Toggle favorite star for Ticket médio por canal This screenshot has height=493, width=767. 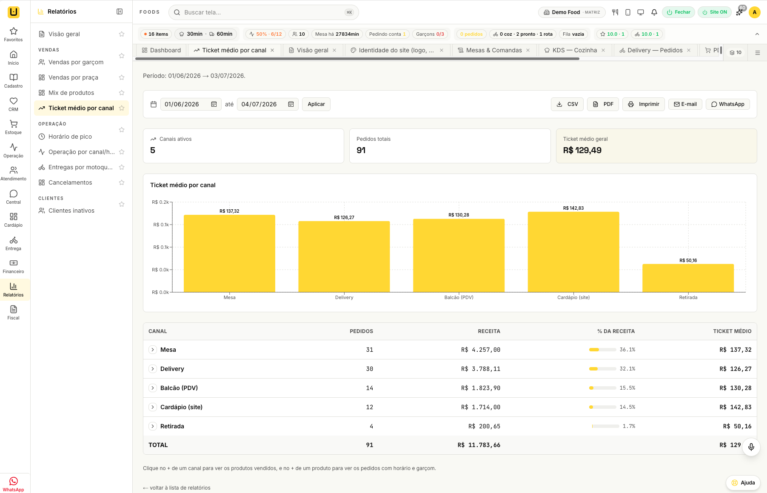tap(122, 108)
